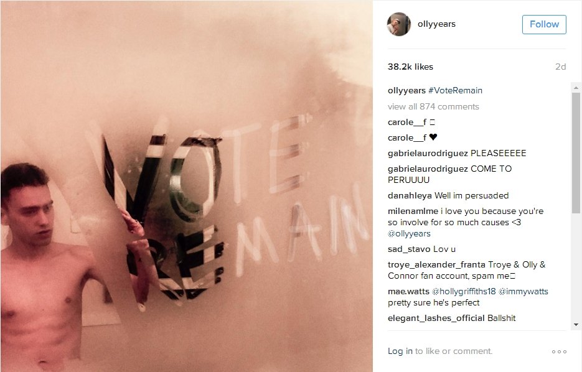Expand view all 874 comments

point(433,106)
